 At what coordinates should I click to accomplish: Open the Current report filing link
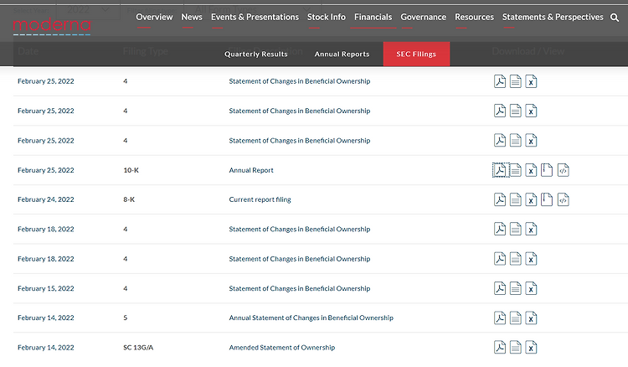coord(260,199)
